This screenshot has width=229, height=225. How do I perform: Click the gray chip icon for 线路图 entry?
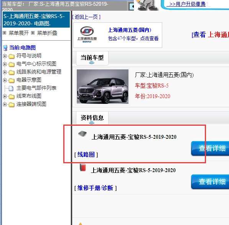click(82, 133)
